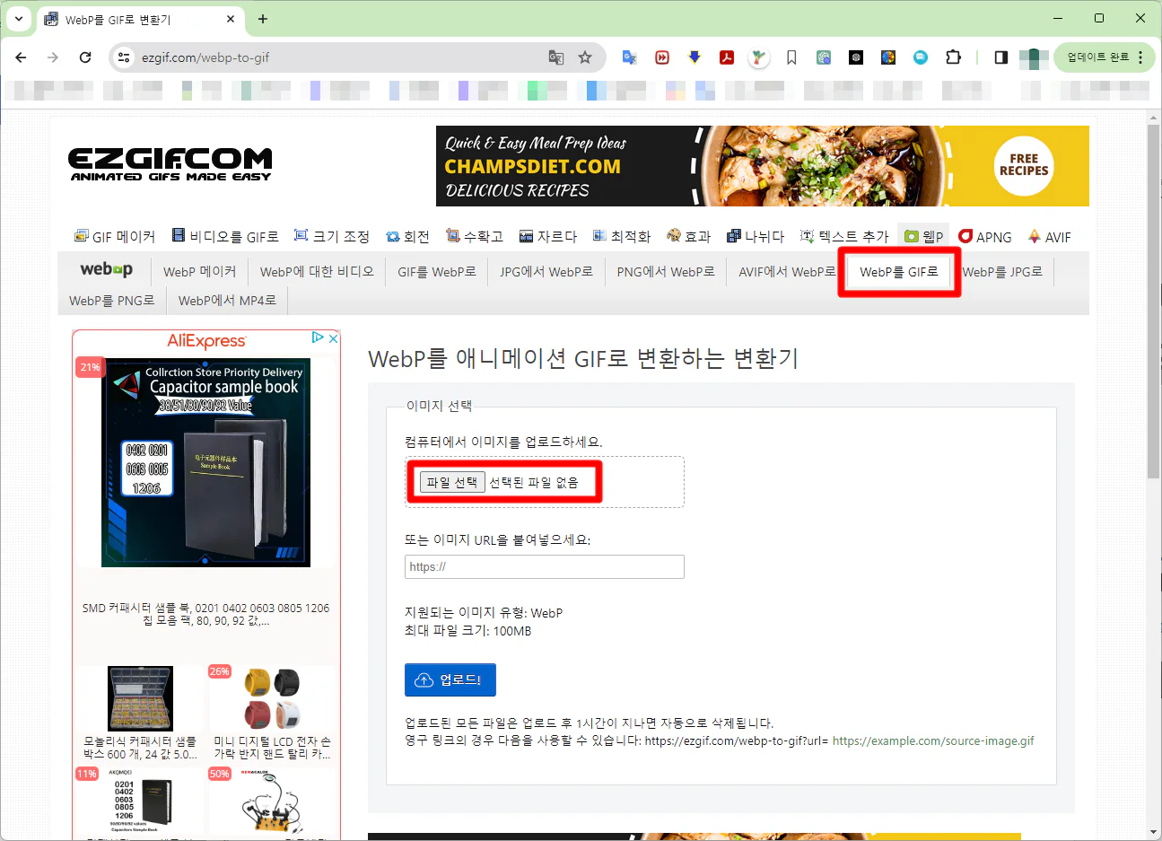Open the 비디오를 GIF로 menu item

225,237
